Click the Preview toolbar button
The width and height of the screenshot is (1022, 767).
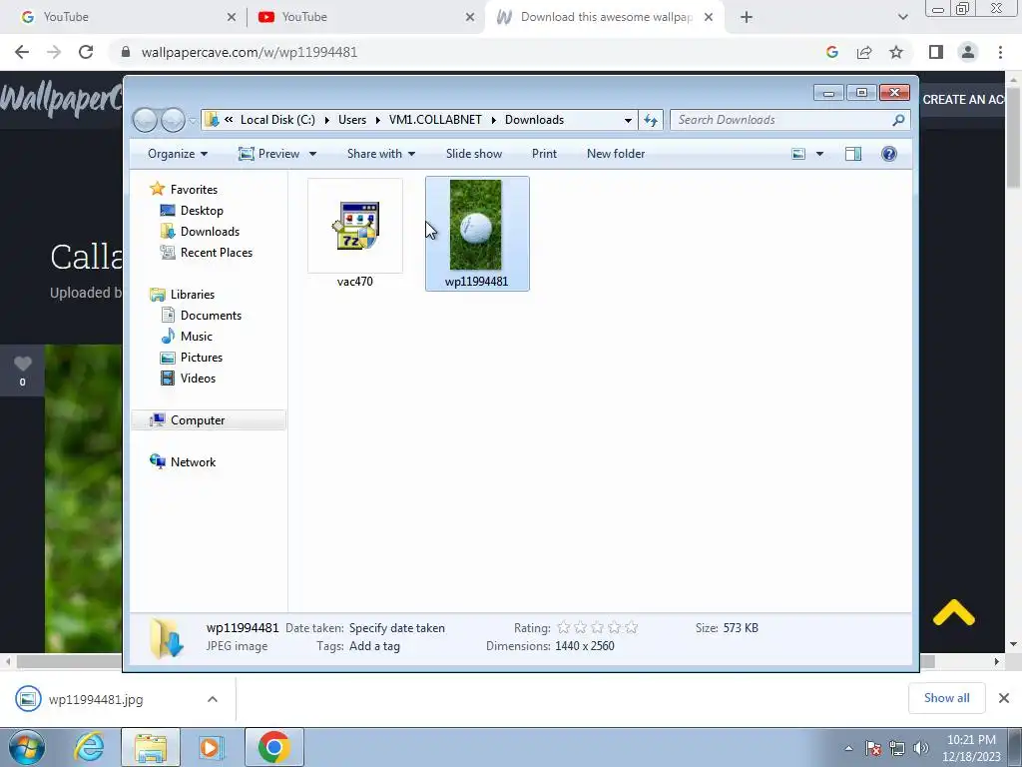coord(269,154)
